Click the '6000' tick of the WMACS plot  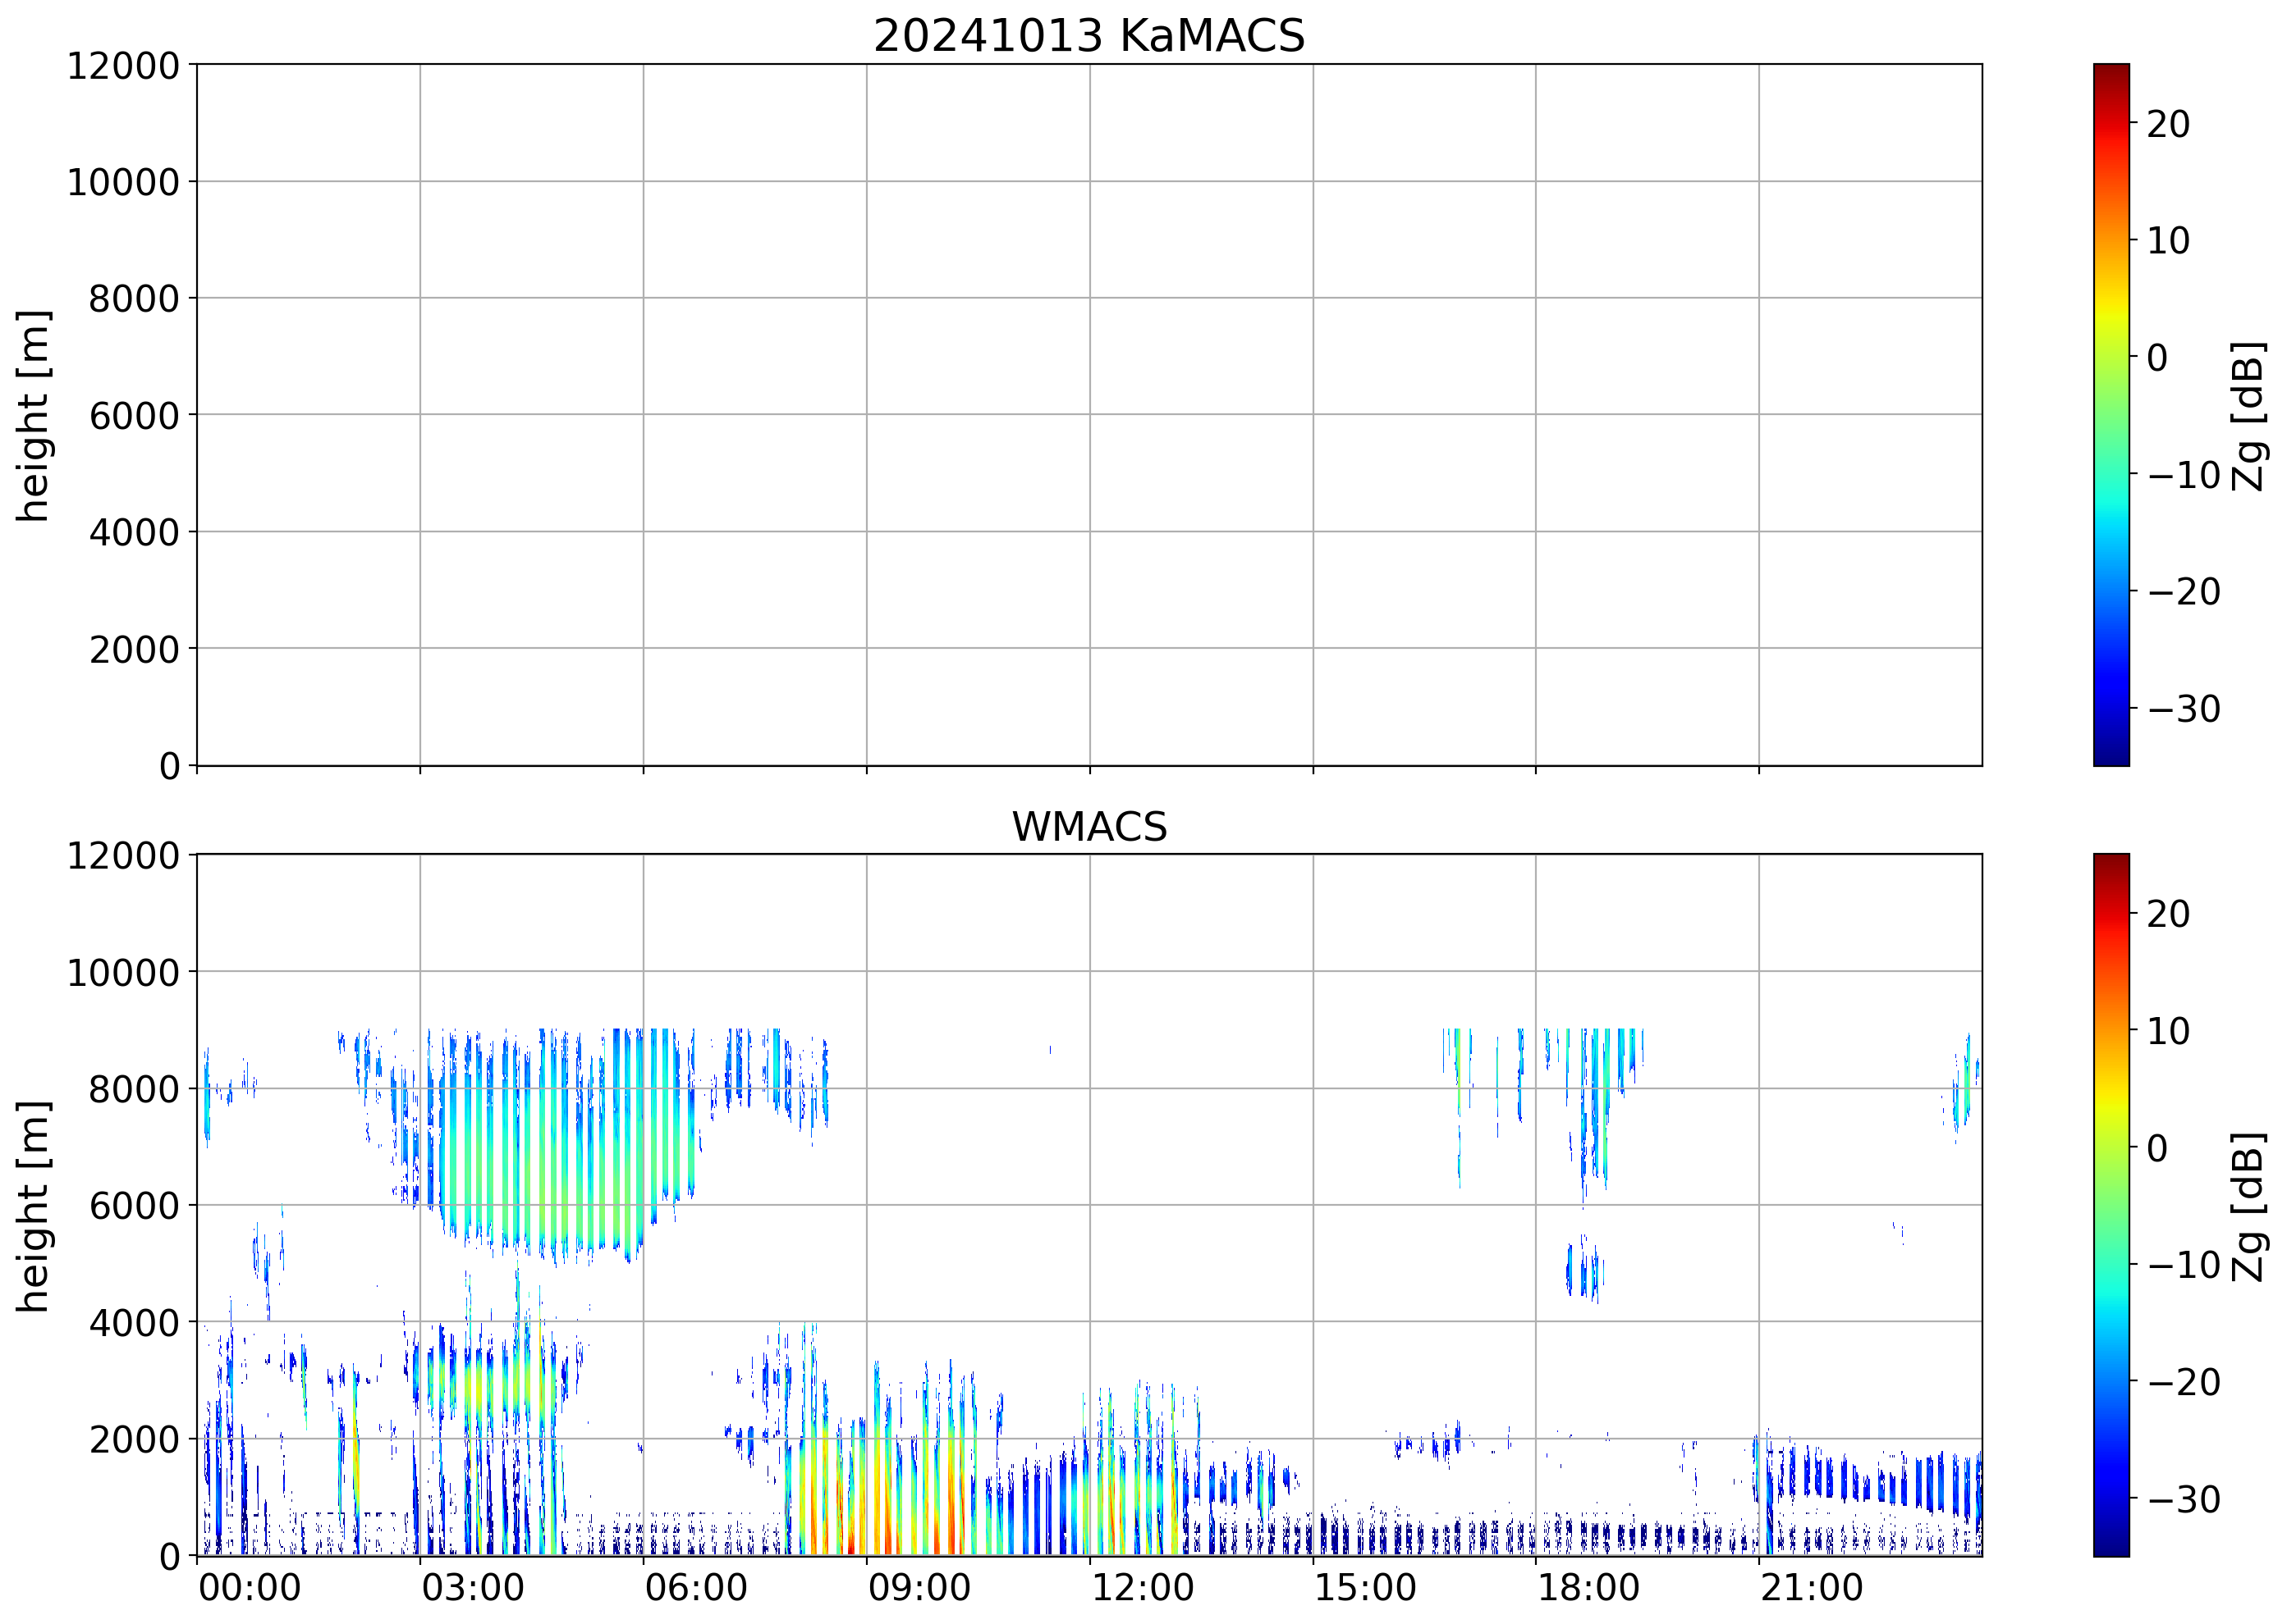tap(134, 1206)
